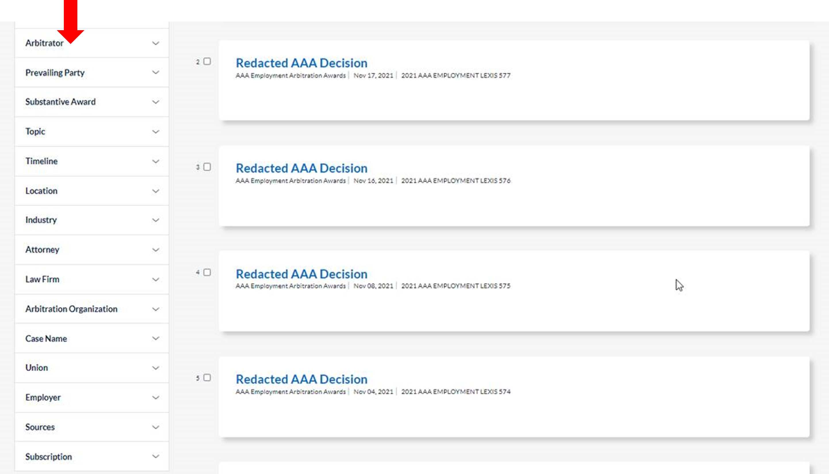Click the Arbitrator filter label
The image size is (829, 474).
(x=44, y=43)
